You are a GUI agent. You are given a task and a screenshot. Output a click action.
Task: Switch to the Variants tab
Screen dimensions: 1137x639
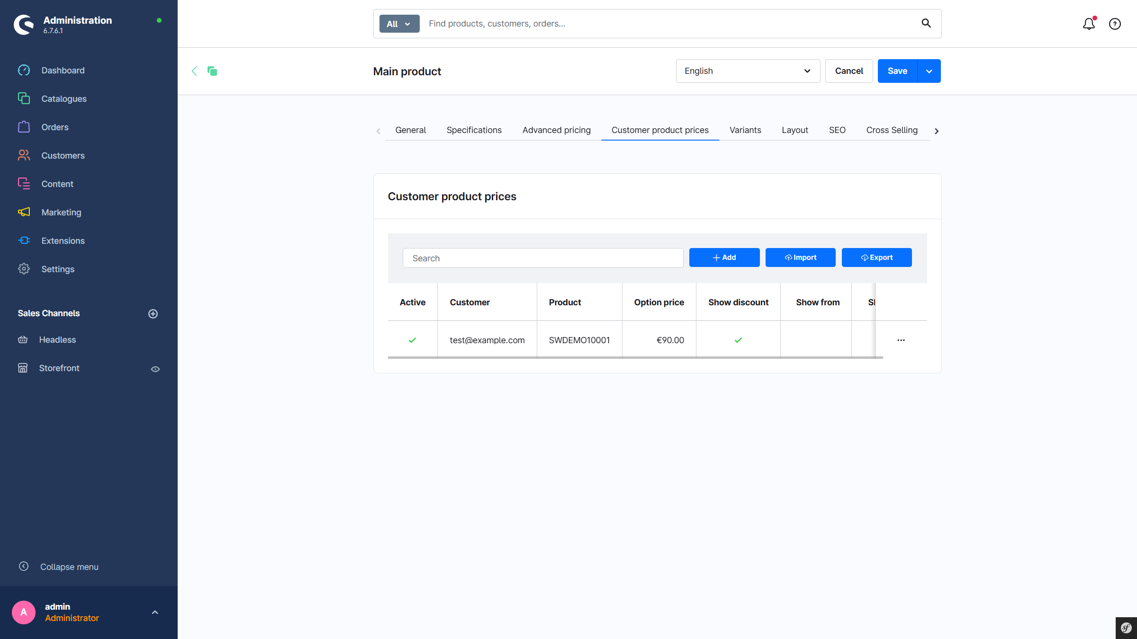point(745,130)
